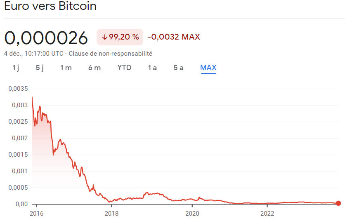Click the -0,0032 MAX change text

point(174,37)
